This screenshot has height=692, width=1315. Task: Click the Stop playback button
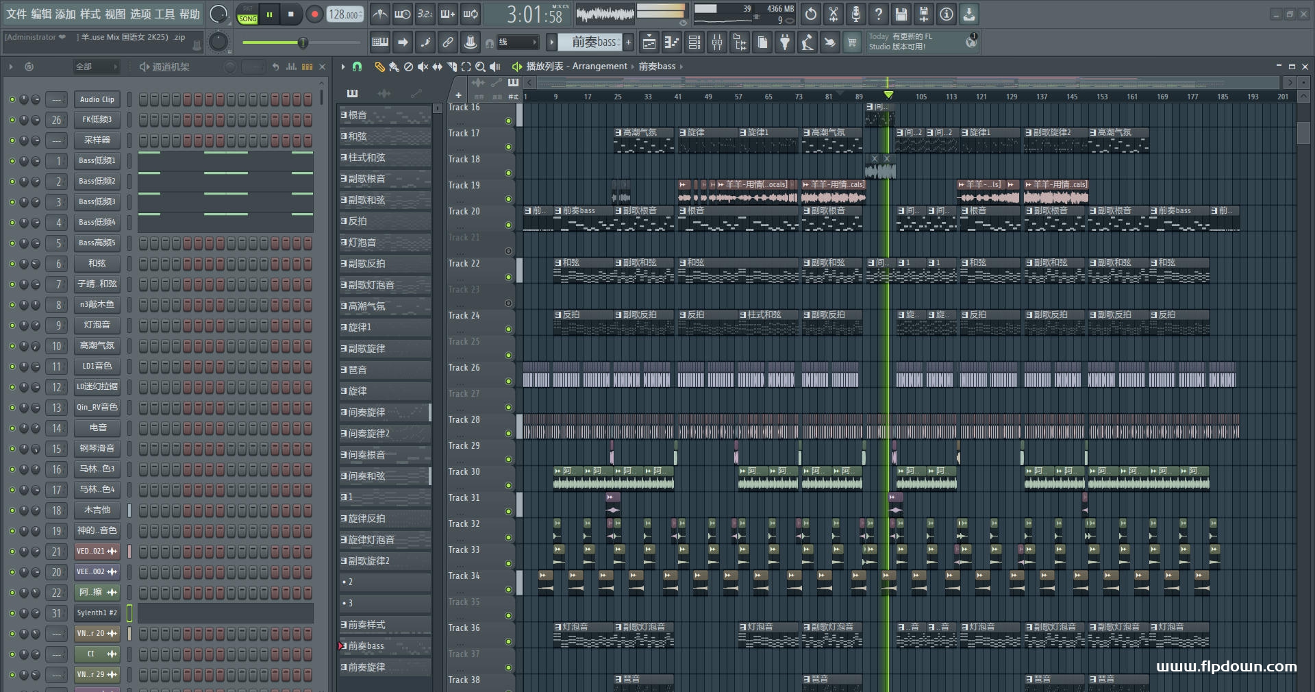coord(291,14)
